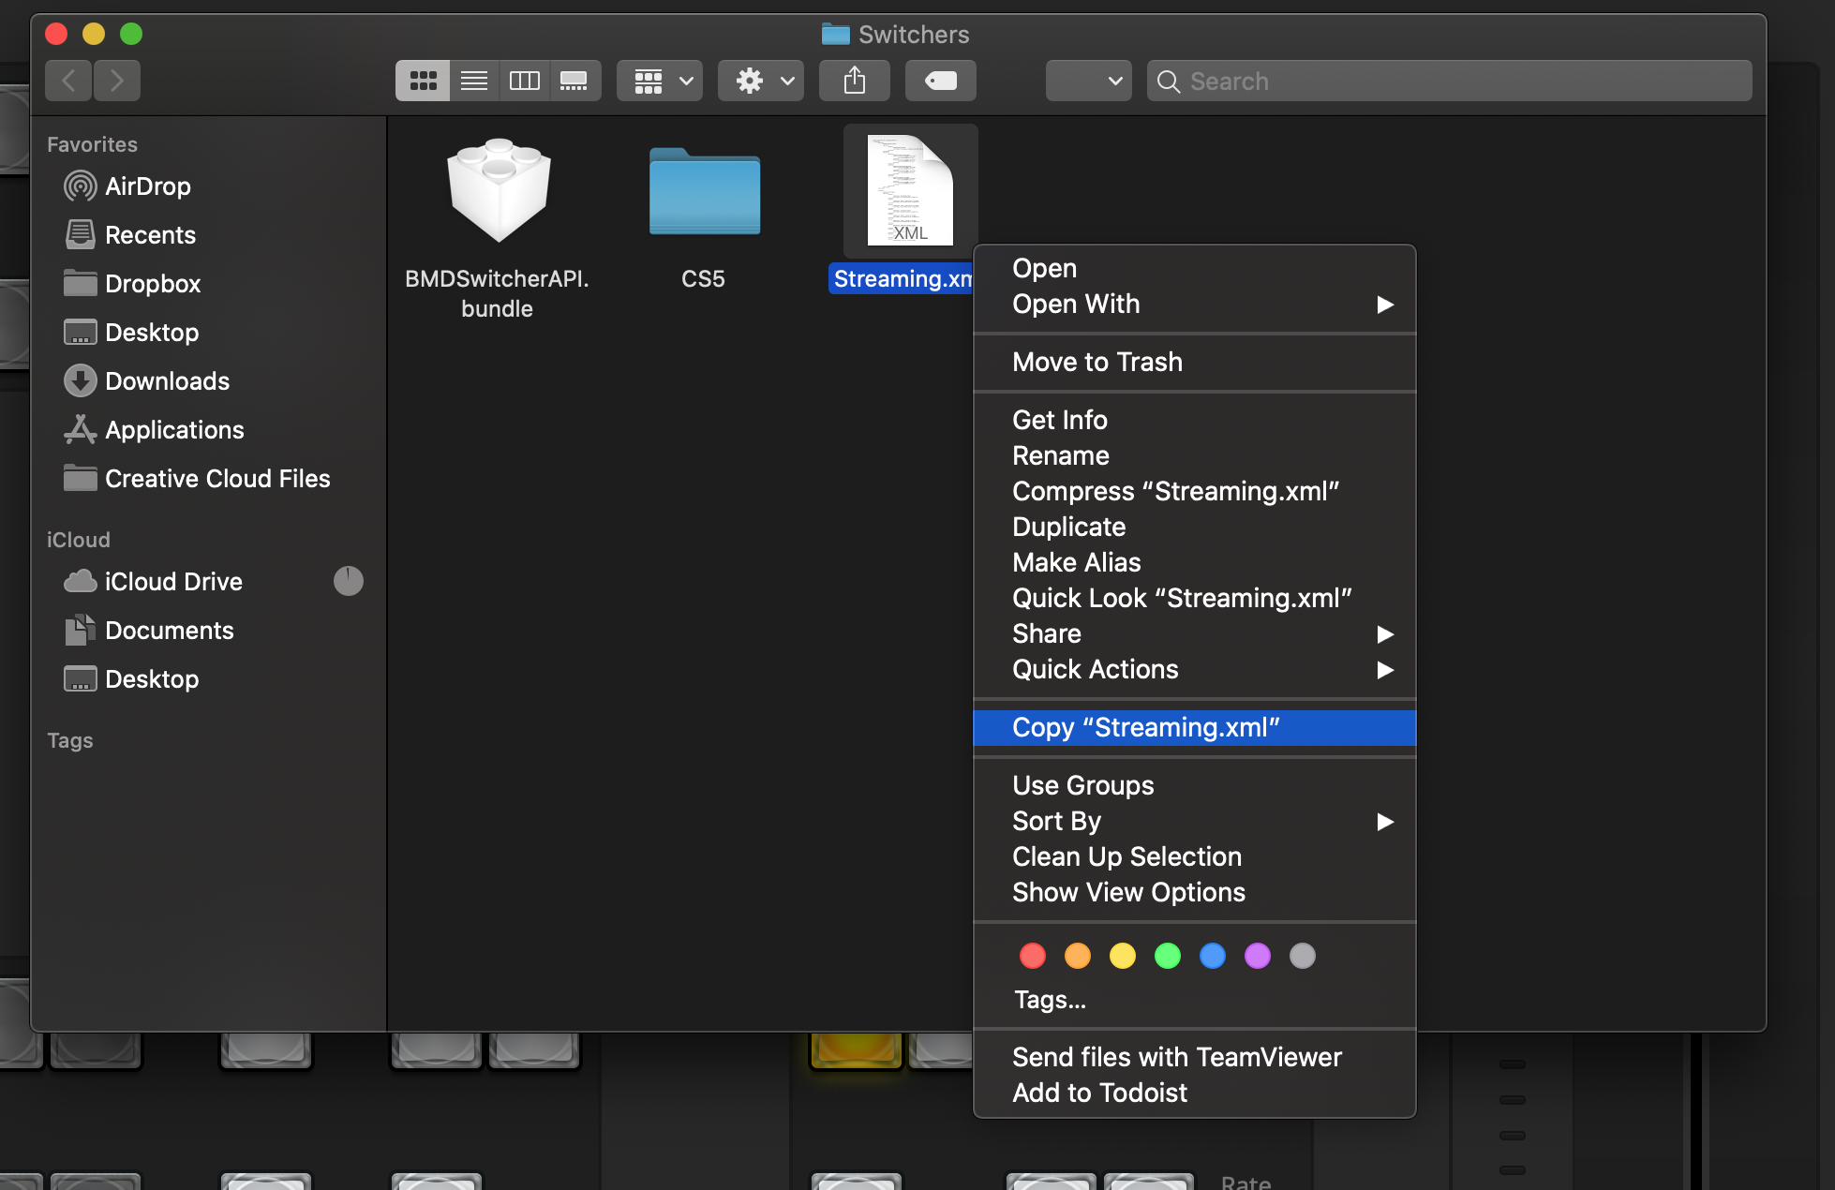The width and height of the screenshot is (1835, 1190).
Task: Click Send files with TeamViewer
Action: [x=1176, y=1057]
